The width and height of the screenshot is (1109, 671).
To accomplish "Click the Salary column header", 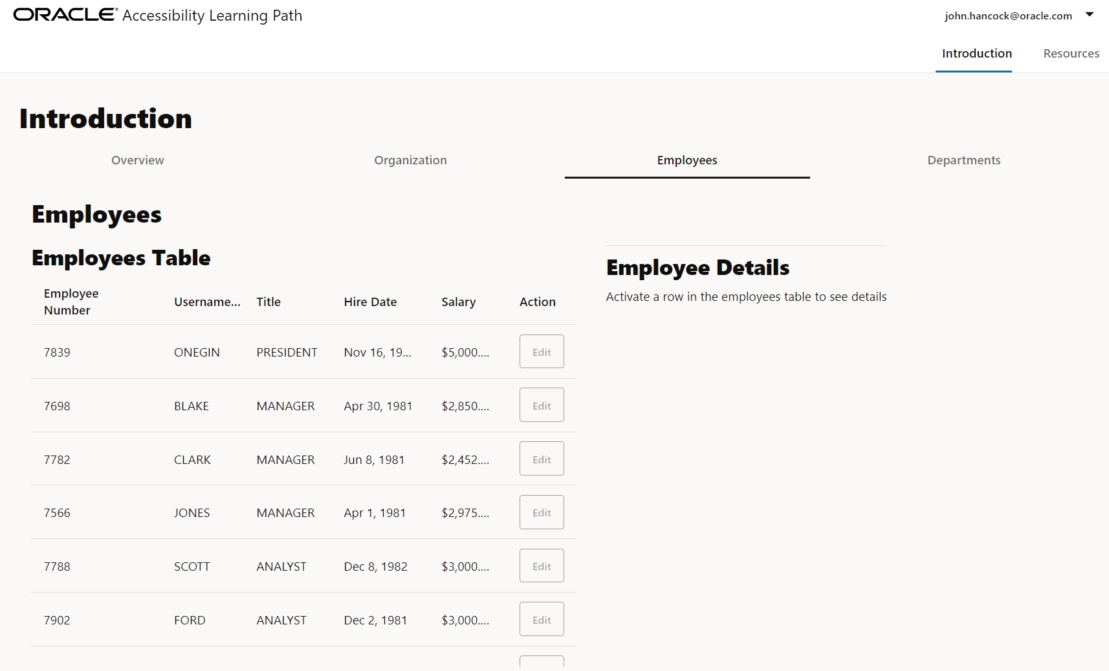I will [458, 302].
